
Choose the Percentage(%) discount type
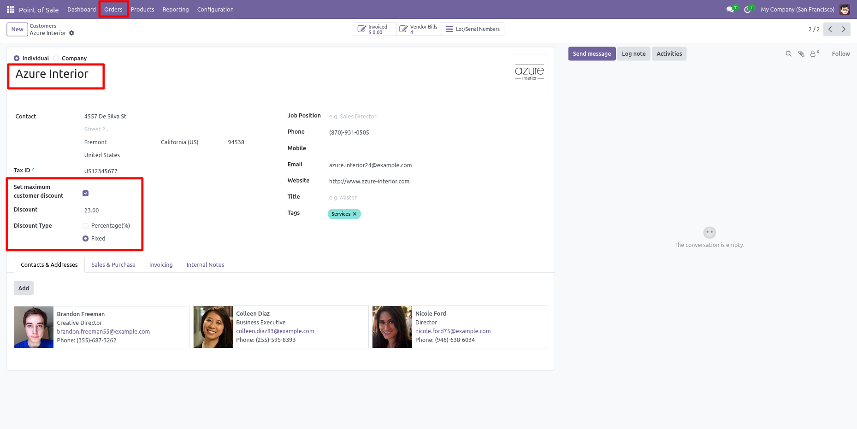point(85,225)
